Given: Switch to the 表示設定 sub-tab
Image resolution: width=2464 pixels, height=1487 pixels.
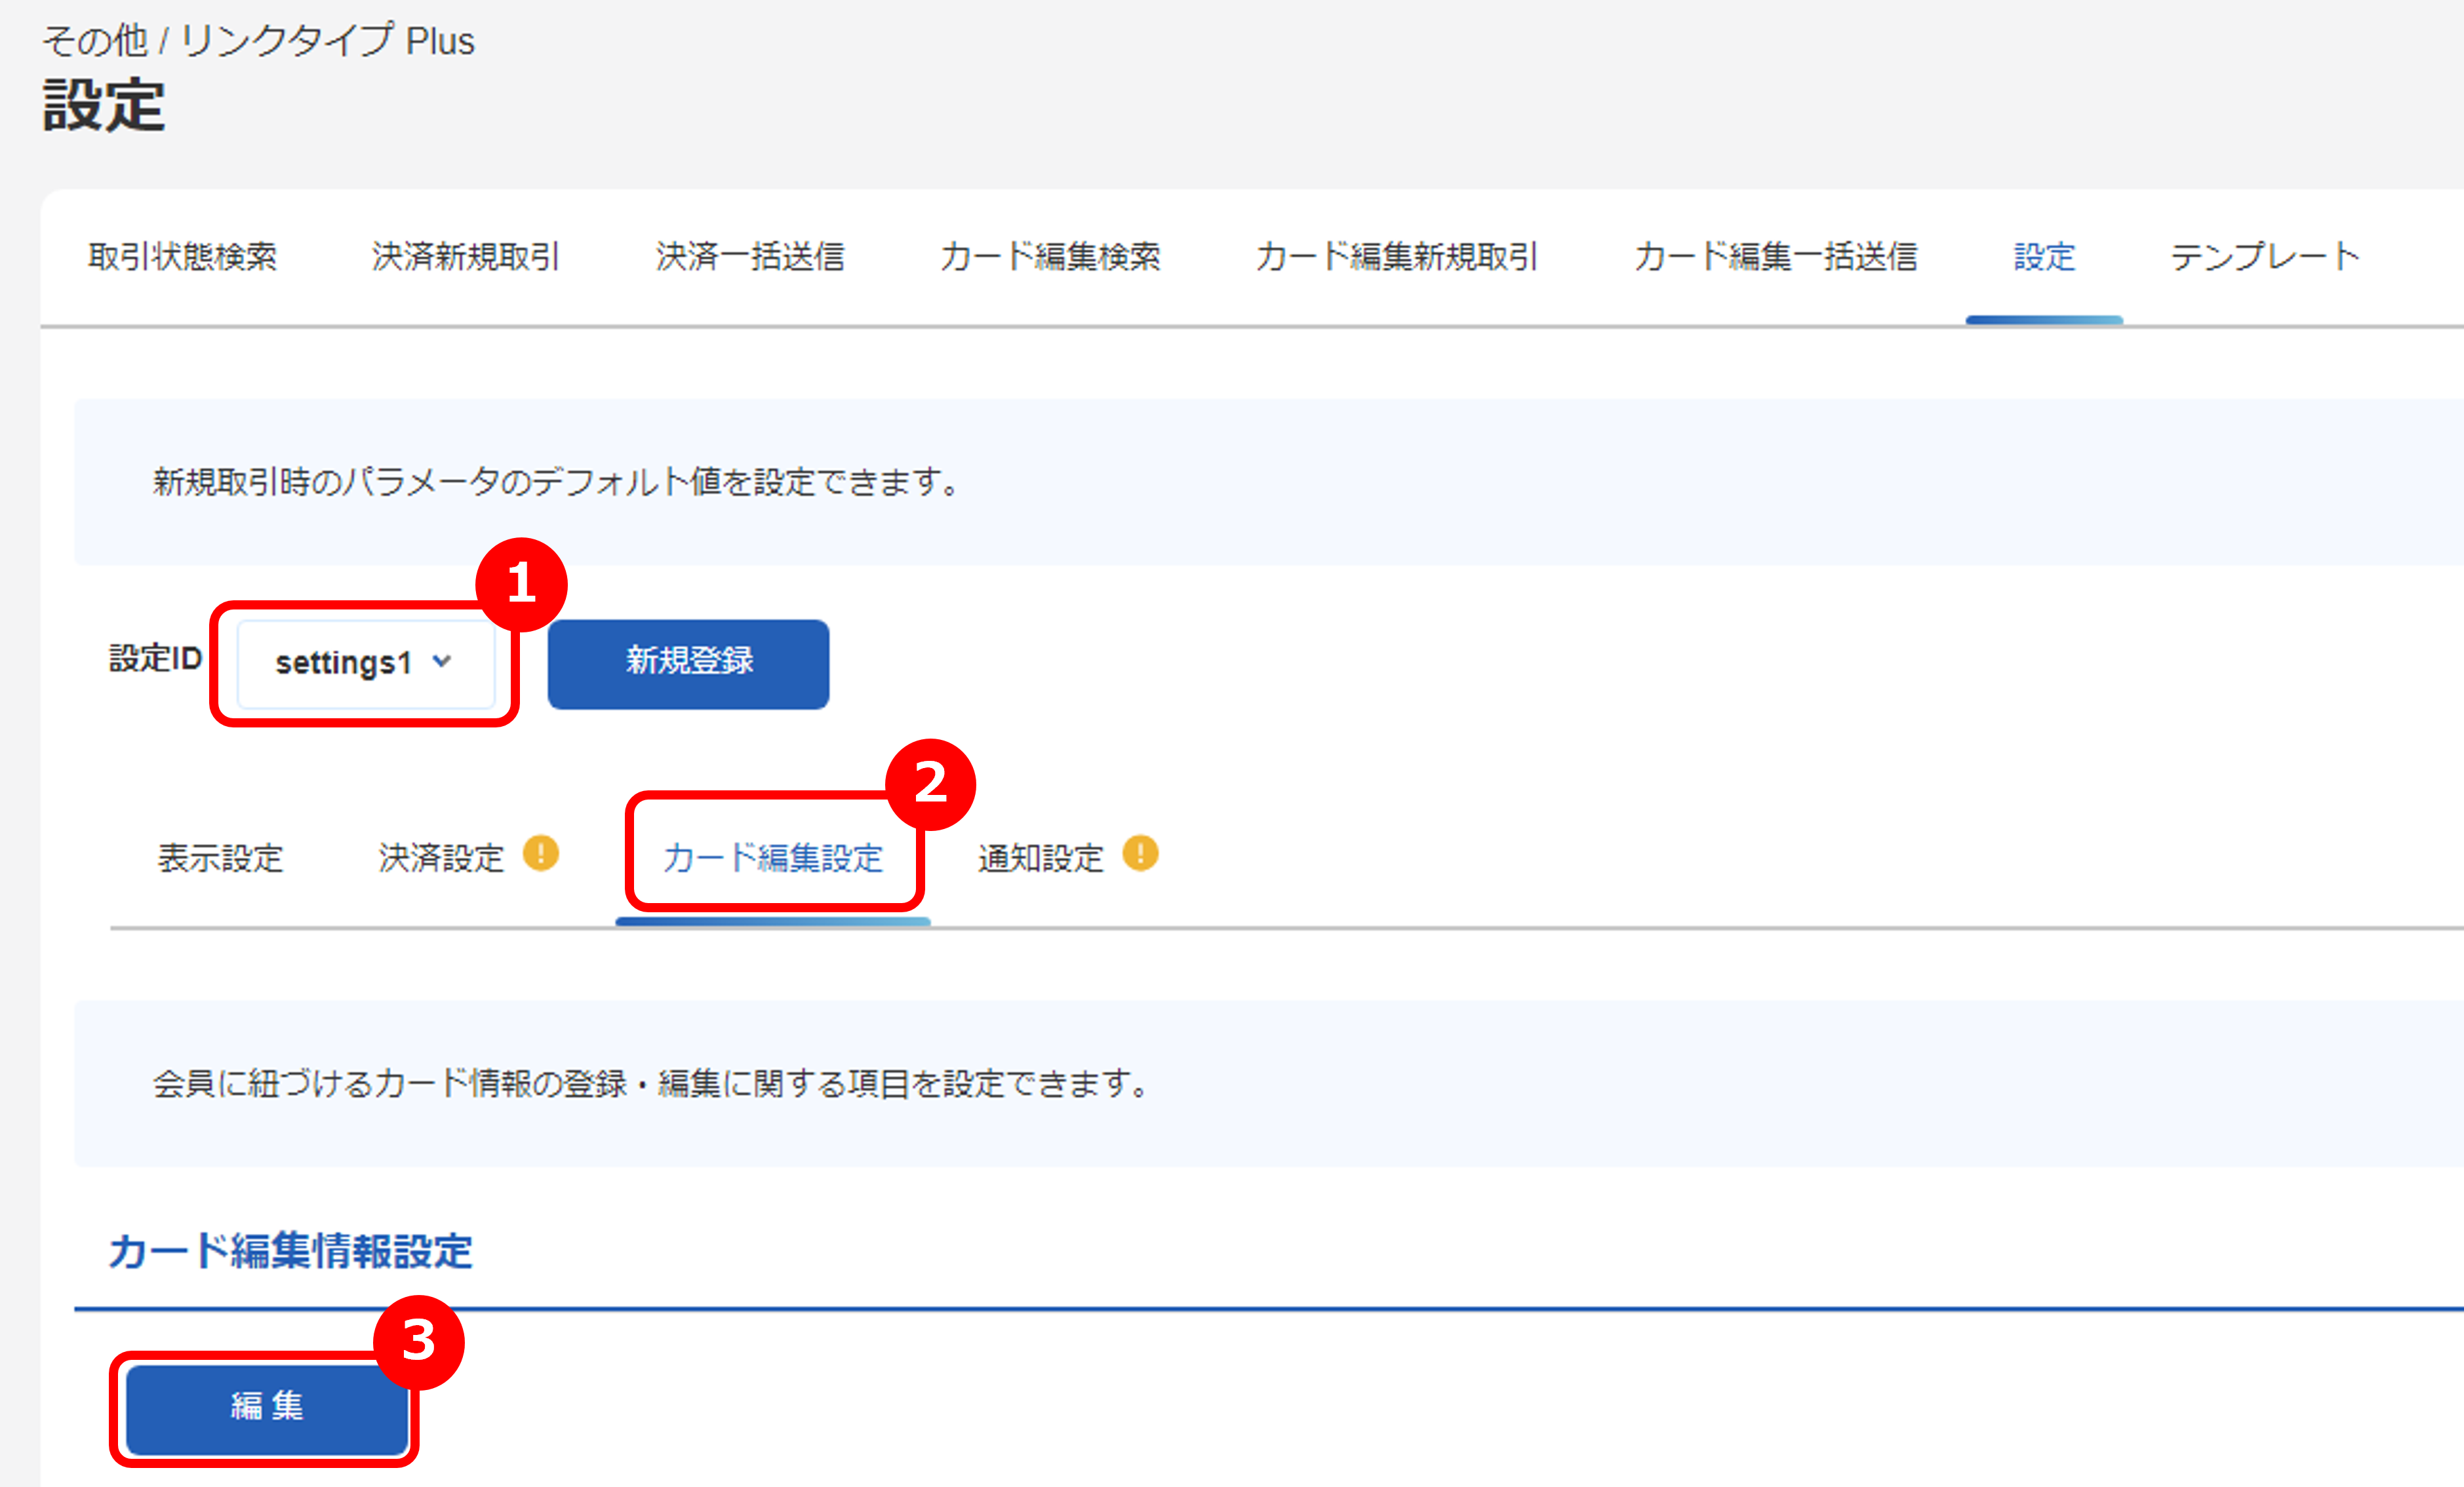Looking at the screenshot, I should 220,857.
